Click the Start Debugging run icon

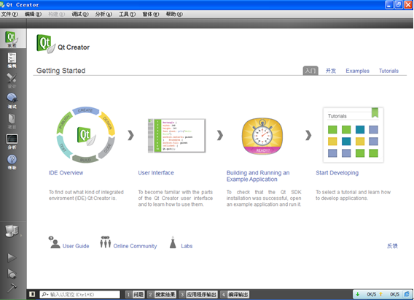pyautogui.click(x=12, y=274)
